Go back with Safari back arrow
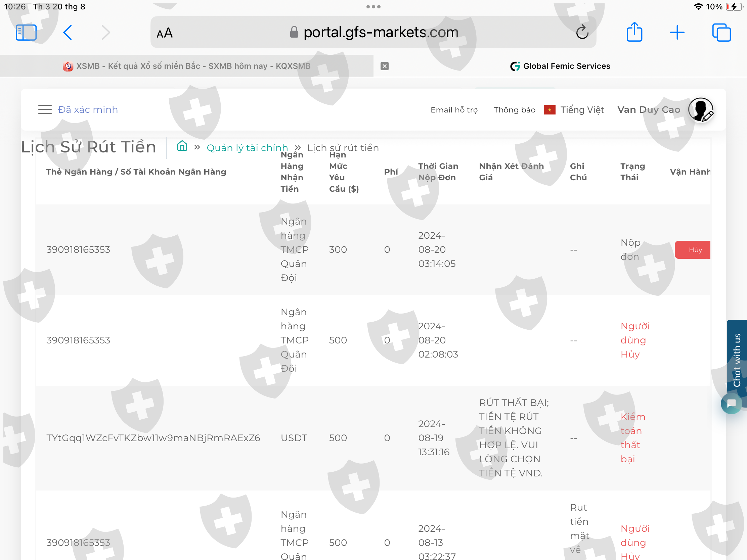Screen dimensions: 747x560 pos(68,33)
